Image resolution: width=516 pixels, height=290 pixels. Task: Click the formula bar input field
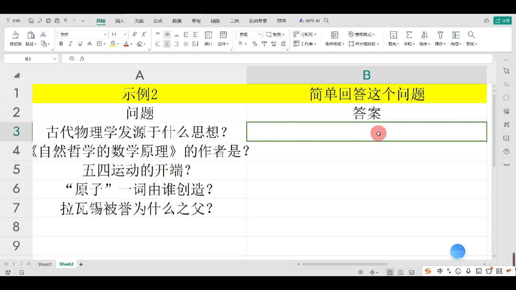pos(290,59)
